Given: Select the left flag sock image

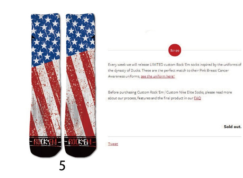Looking at the screenshot, I should click(x=45, y=85).
